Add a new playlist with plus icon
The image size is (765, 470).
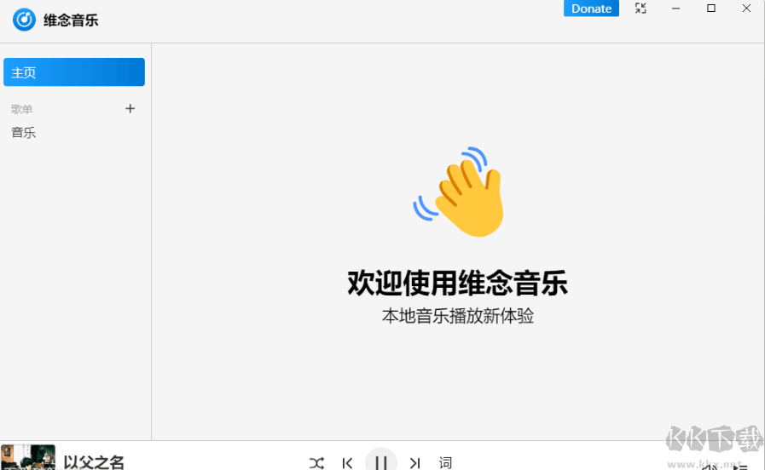pos(130,109)
